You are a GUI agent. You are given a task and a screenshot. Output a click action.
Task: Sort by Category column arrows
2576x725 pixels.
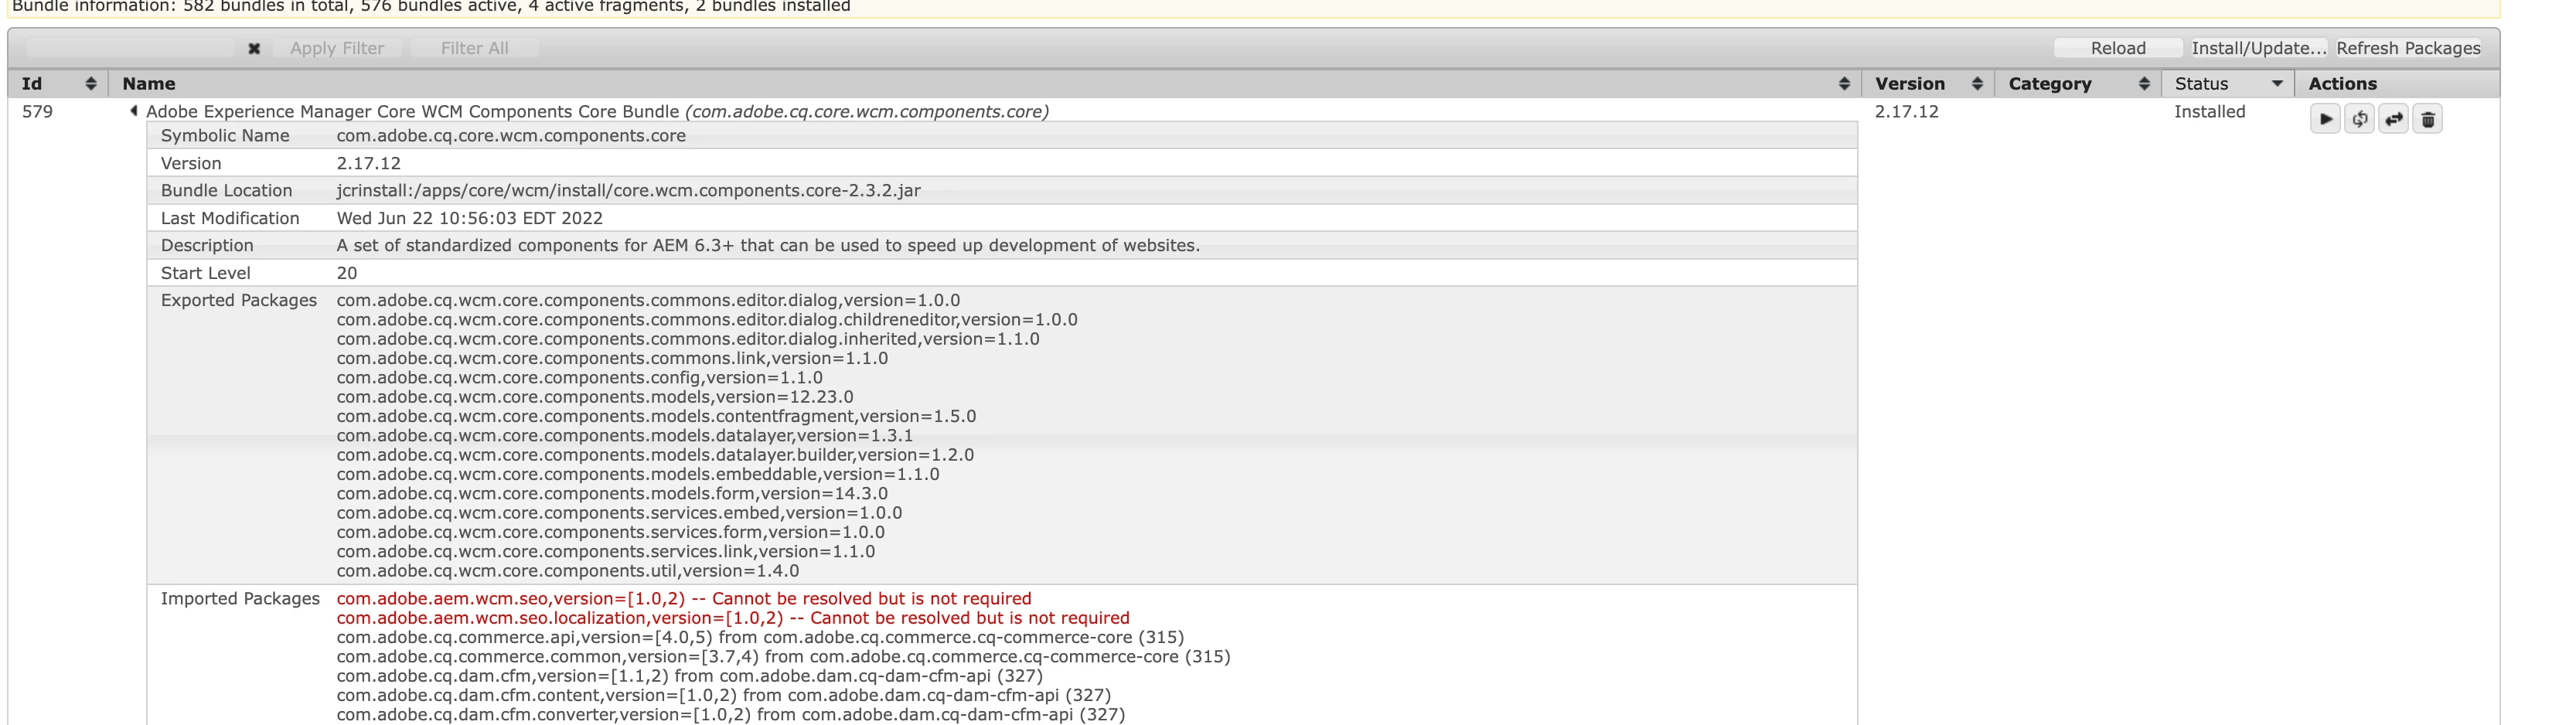pos(2144,84)
